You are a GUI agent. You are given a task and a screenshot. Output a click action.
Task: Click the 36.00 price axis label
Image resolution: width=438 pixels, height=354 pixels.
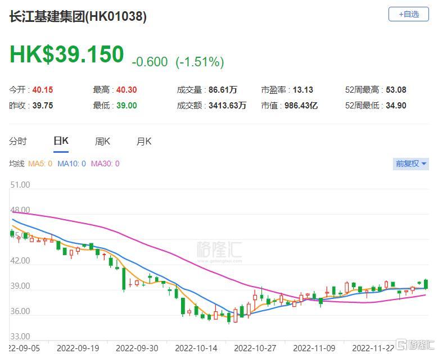coord(20,311)
